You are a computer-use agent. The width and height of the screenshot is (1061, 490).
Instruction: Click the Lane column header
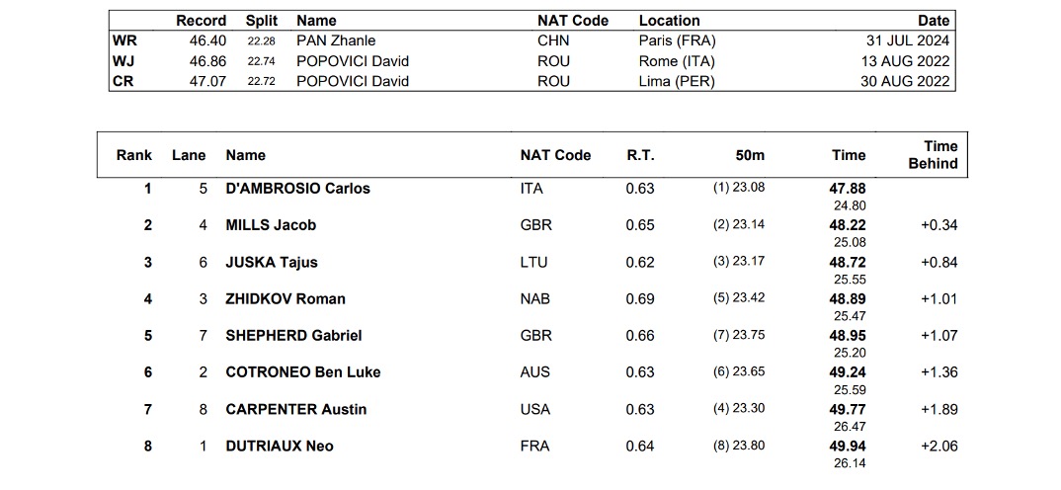pyautogui.click(x=189, y=155)
